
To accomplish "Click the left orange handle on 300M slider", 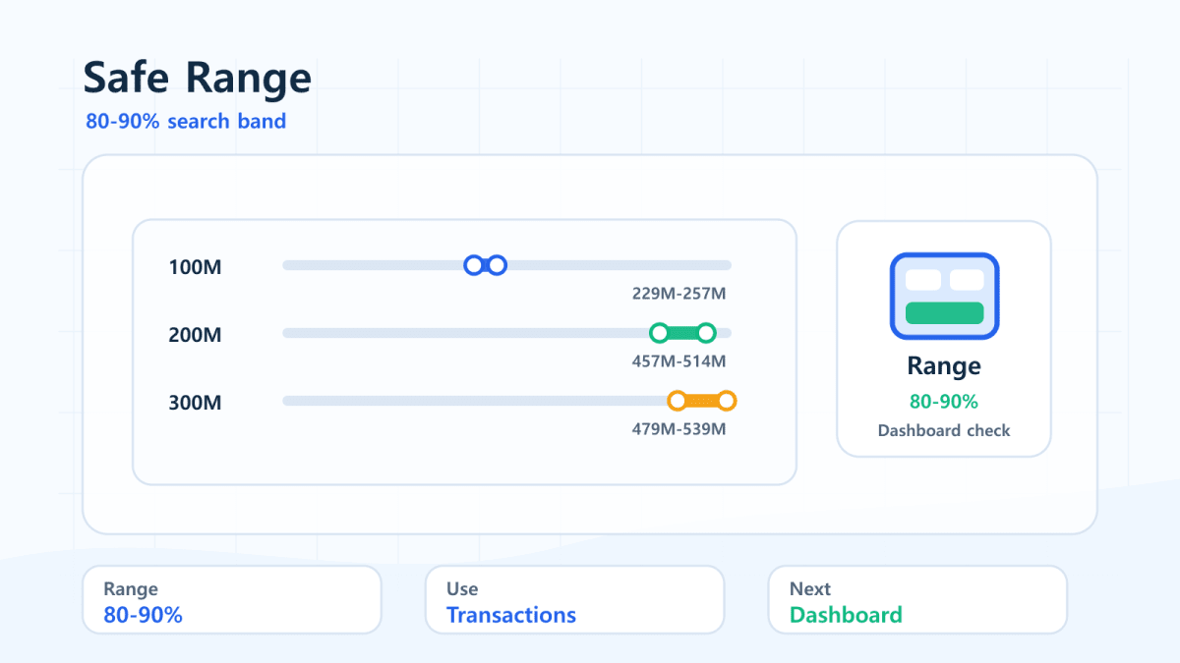I will pyautogui.click(x=677, y=401).
